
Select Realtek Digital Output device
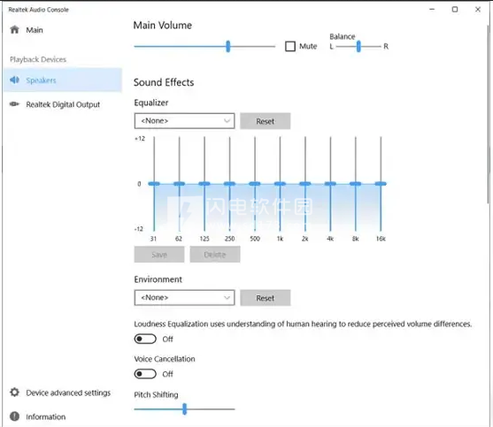tap(63, 104)
